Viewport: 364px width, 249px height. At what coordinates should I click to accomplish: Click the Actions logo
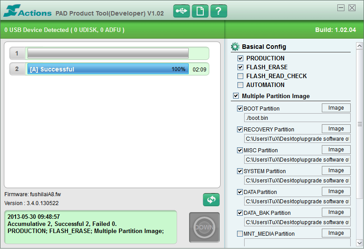[x=28, y=11]
